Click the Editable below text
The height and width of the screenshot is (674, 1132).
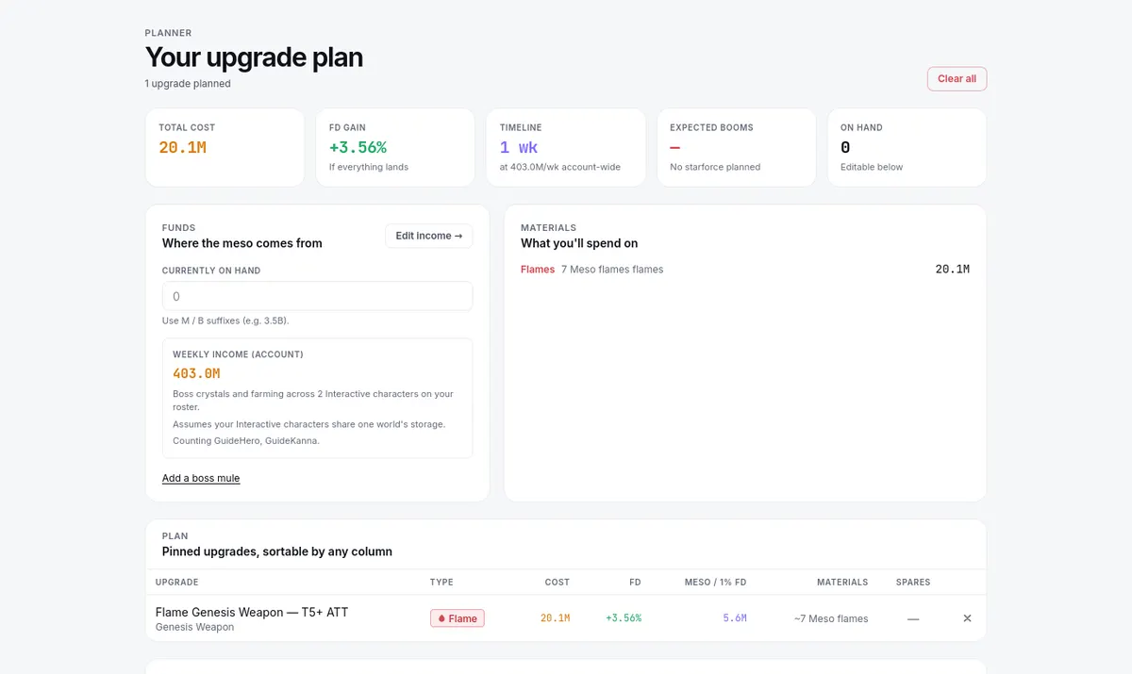872,167
